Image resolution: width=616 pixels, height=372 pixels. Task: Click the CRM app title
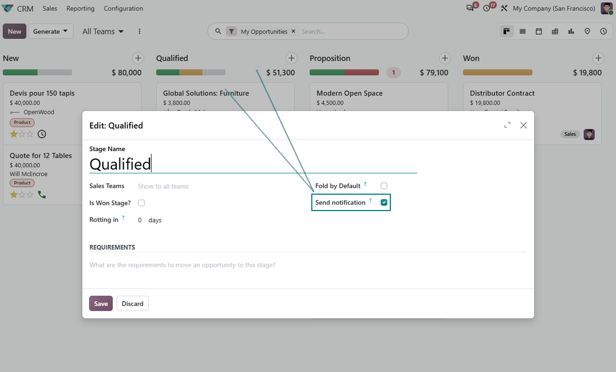(x=25, y=8)
